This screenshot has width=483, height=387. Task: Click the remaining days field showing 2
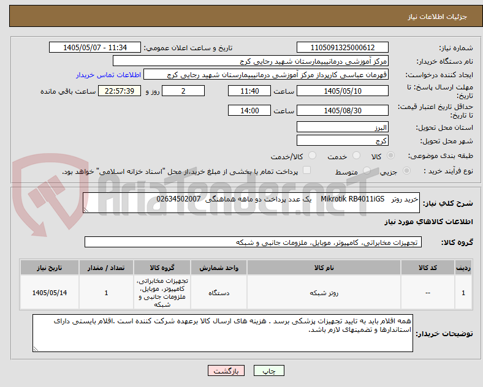point(183,91)
